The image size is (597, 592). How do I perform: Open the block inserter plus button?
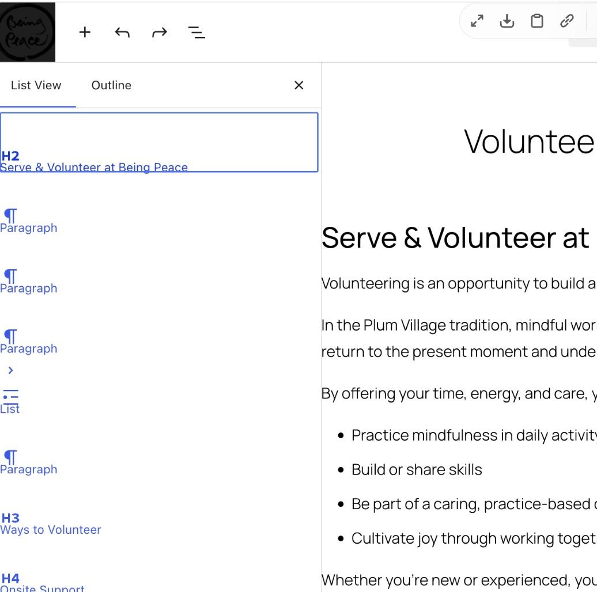(x=85, y=32)
